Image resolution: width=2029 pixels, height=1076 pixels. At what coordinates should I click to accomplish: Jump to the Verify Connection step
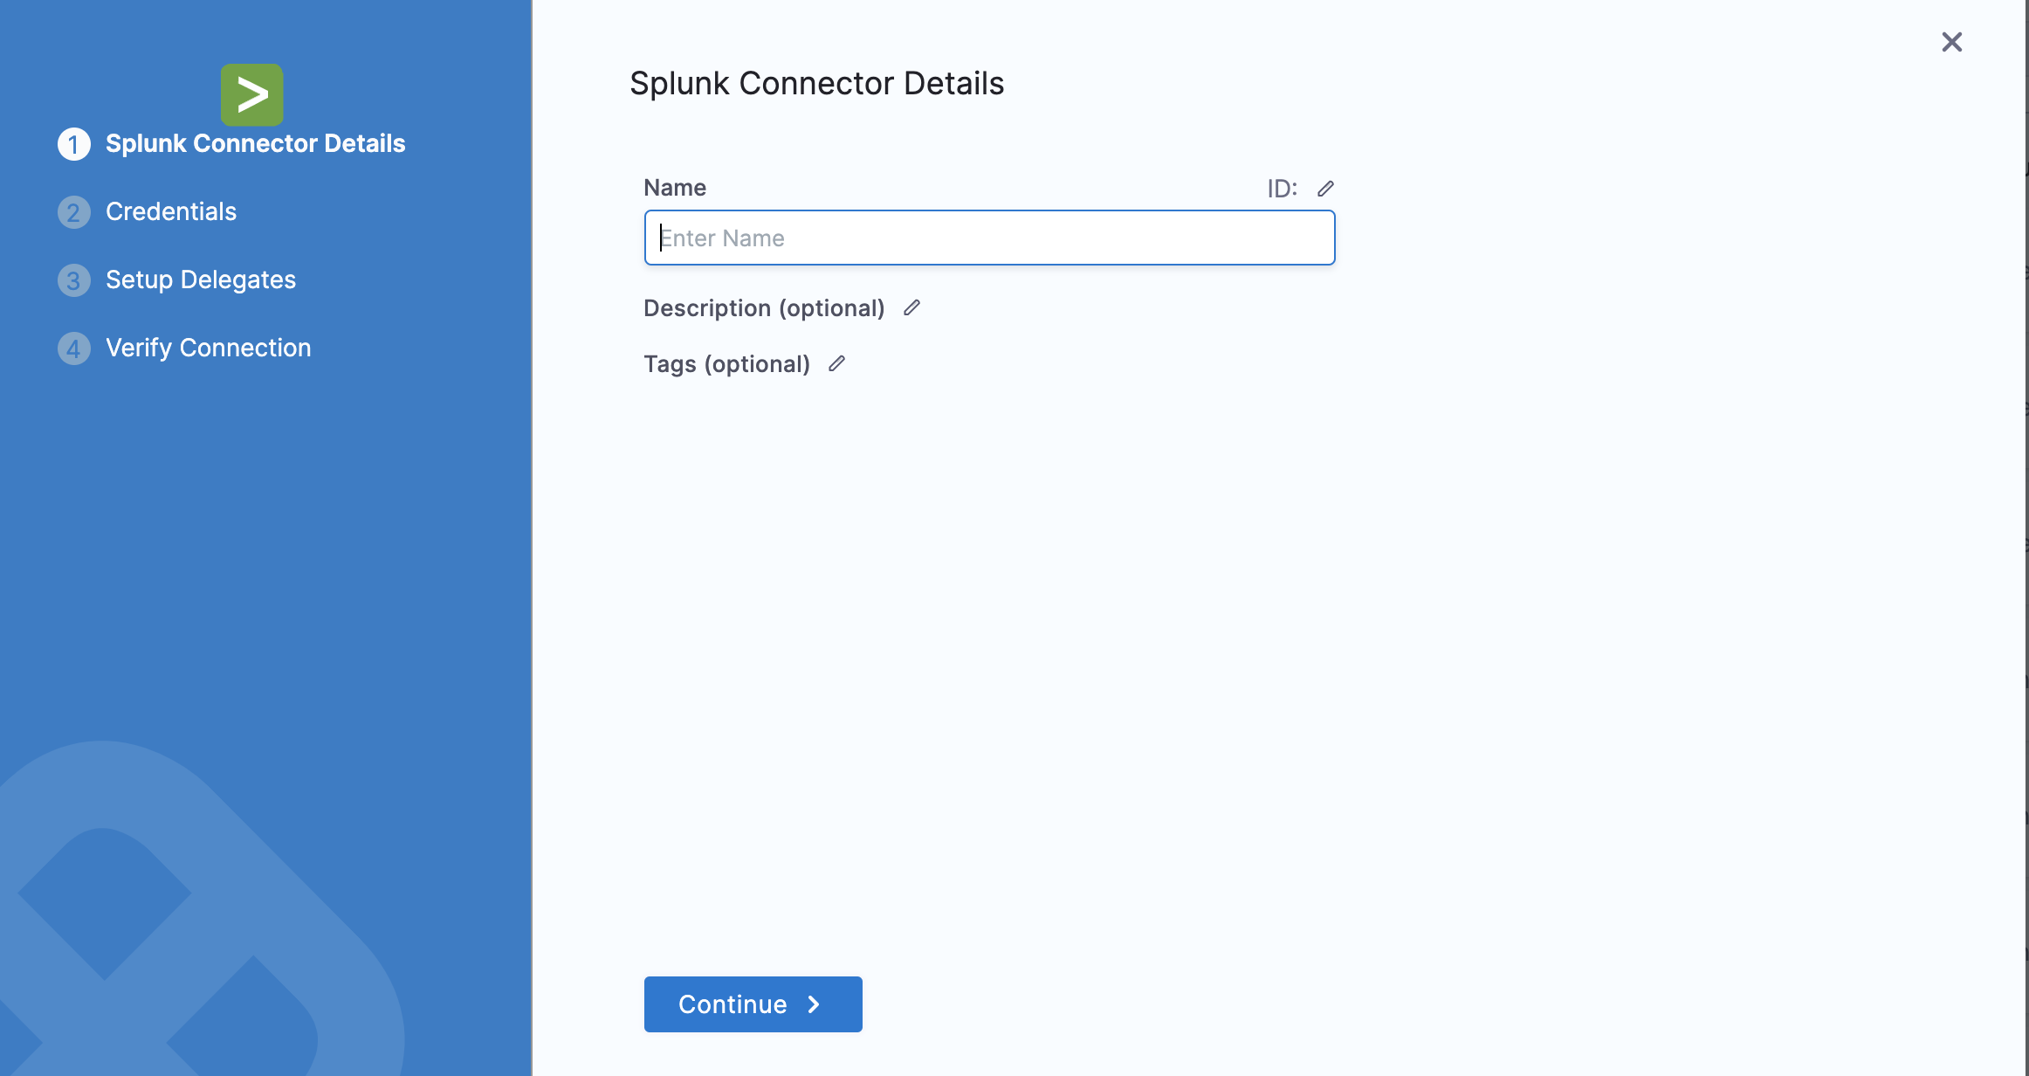pos(208,348)
